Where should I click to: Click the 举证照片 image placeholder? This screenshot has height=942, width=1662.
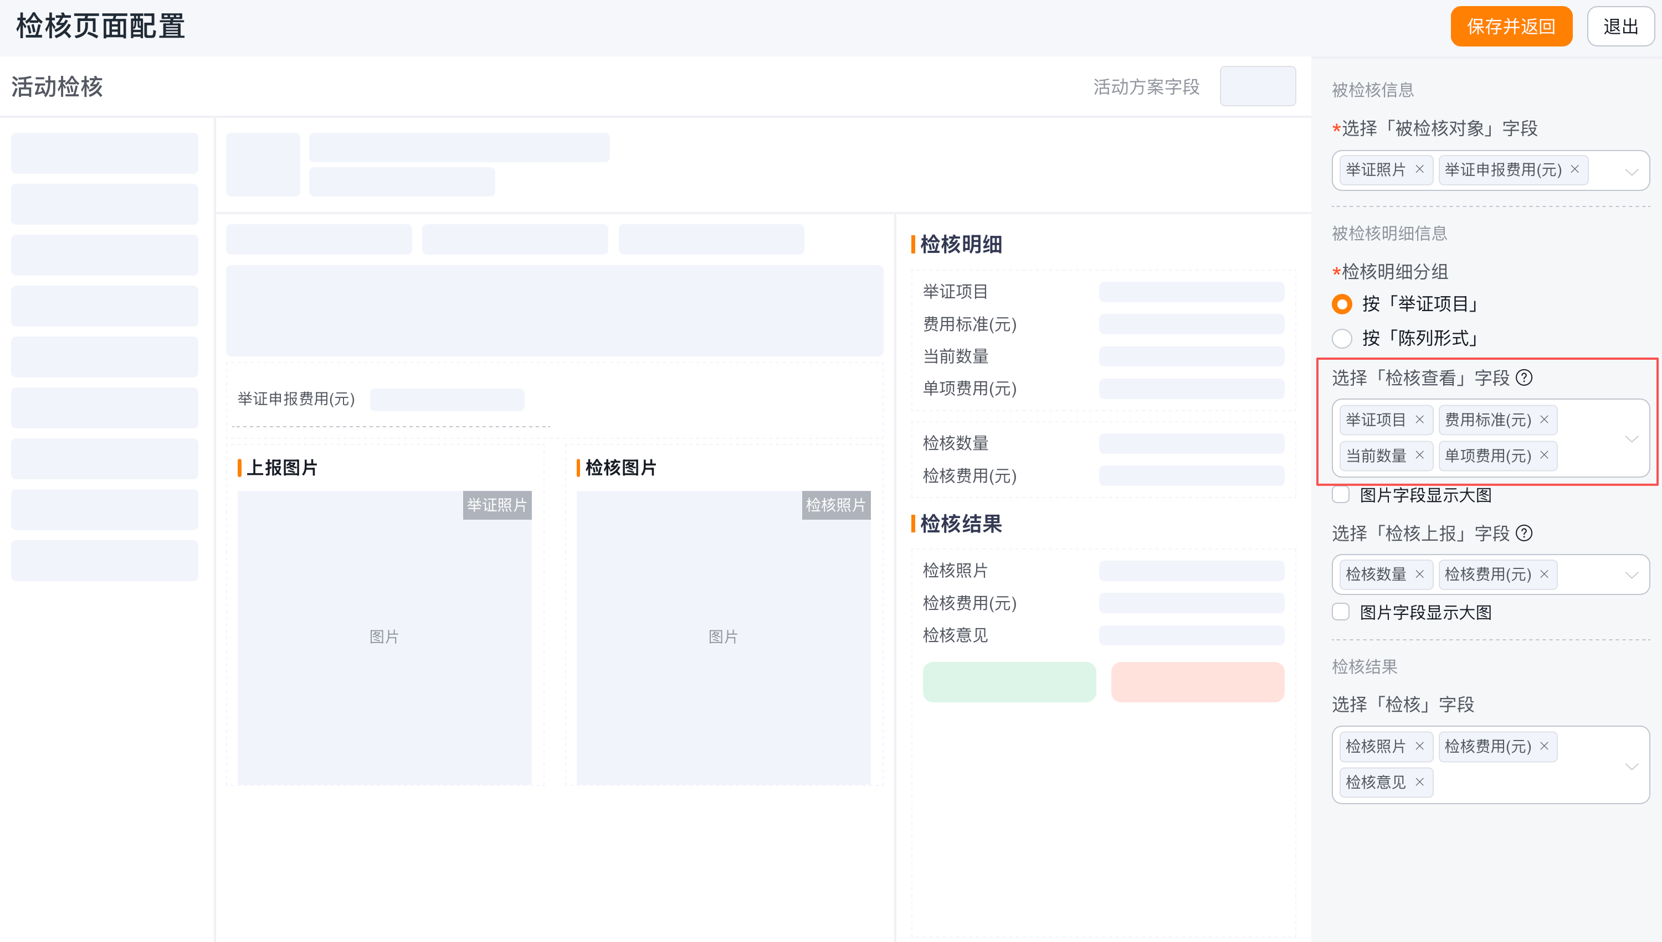point(384,638)
